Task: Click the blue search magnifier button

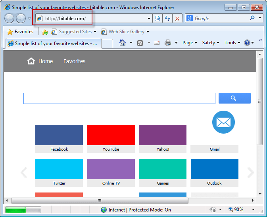Action: click(x=234, y=98)
